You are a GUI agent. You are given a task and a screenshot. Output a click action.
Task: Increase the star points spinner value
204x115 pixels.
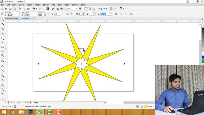(84, 13)
